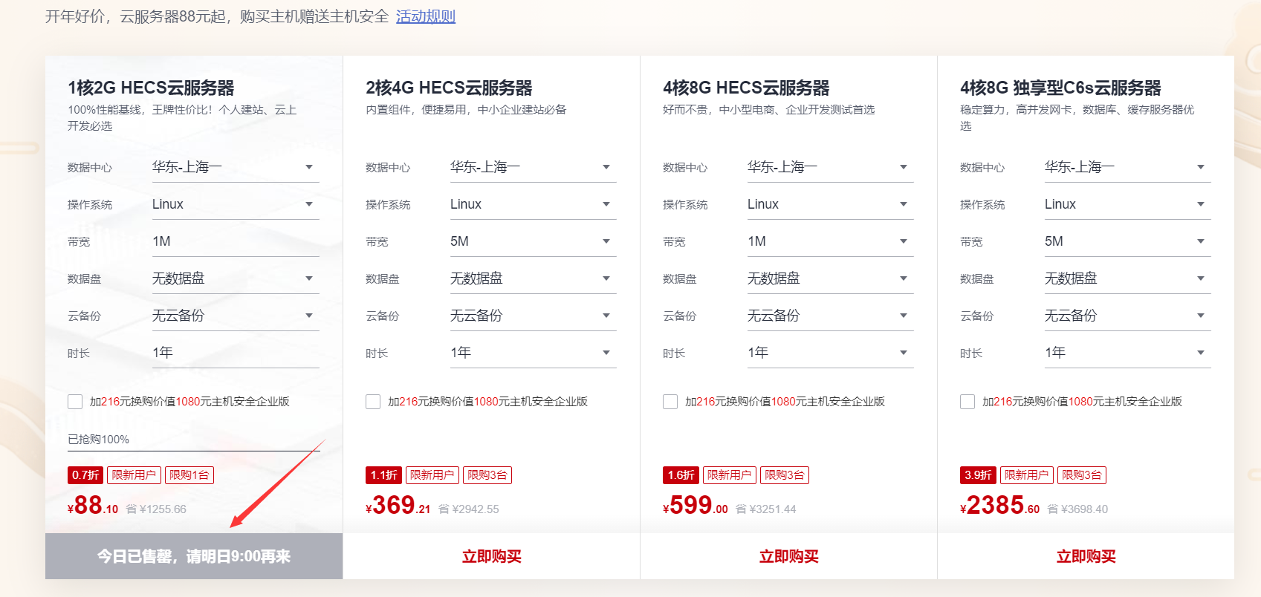Open 操作系统 Linux dropdown in 1核2G card
Viewport: 1261px width, 597px height.
pos(236,204)
